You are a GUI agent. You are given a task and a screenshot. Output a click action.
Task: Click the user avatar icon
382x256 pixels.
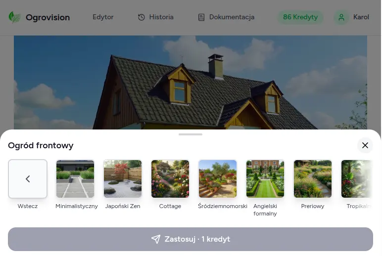(341, 17)
